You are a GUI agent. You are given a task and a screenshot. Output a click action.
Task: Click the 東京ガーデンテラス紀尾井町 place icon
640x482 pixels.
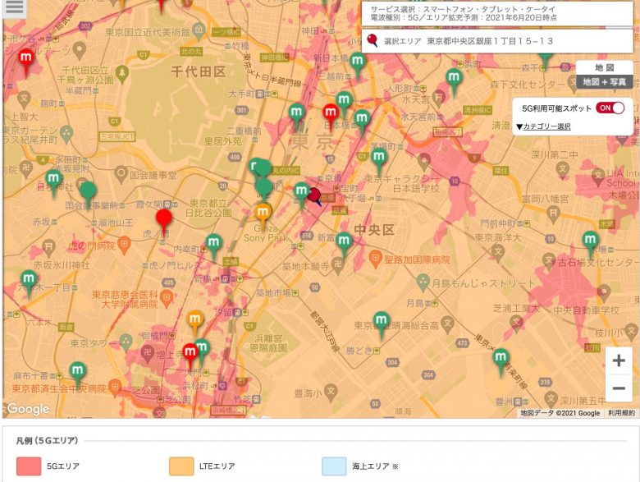(66, 132)
